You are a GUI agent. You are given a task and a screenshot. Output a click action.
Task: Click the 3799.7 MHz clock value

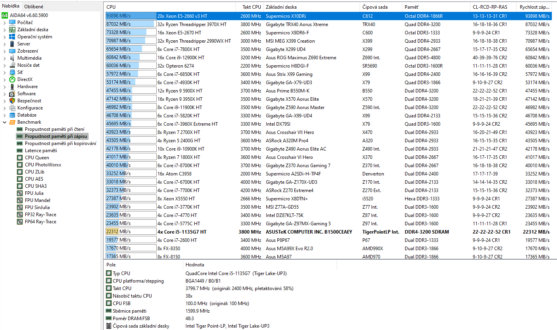point(239,288)
